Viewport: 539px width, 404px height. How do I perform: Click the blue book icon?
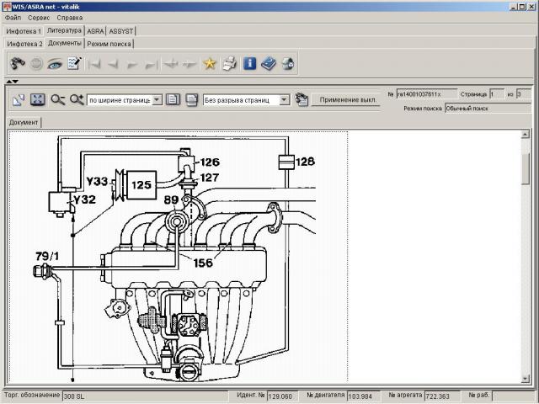point(269,63)
